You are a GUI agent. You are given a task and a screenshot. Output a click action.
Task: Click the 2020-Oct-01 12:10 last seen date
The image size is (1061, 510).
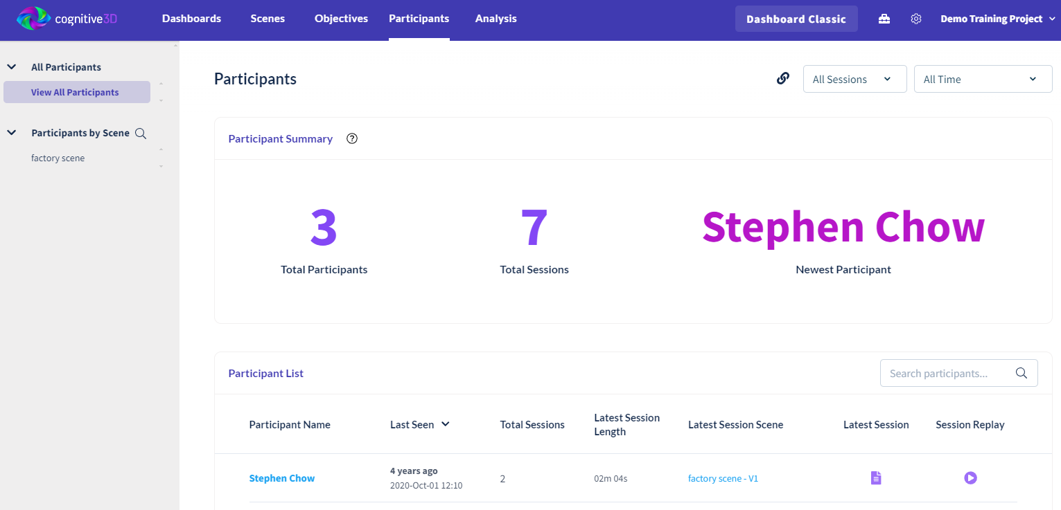426,485
